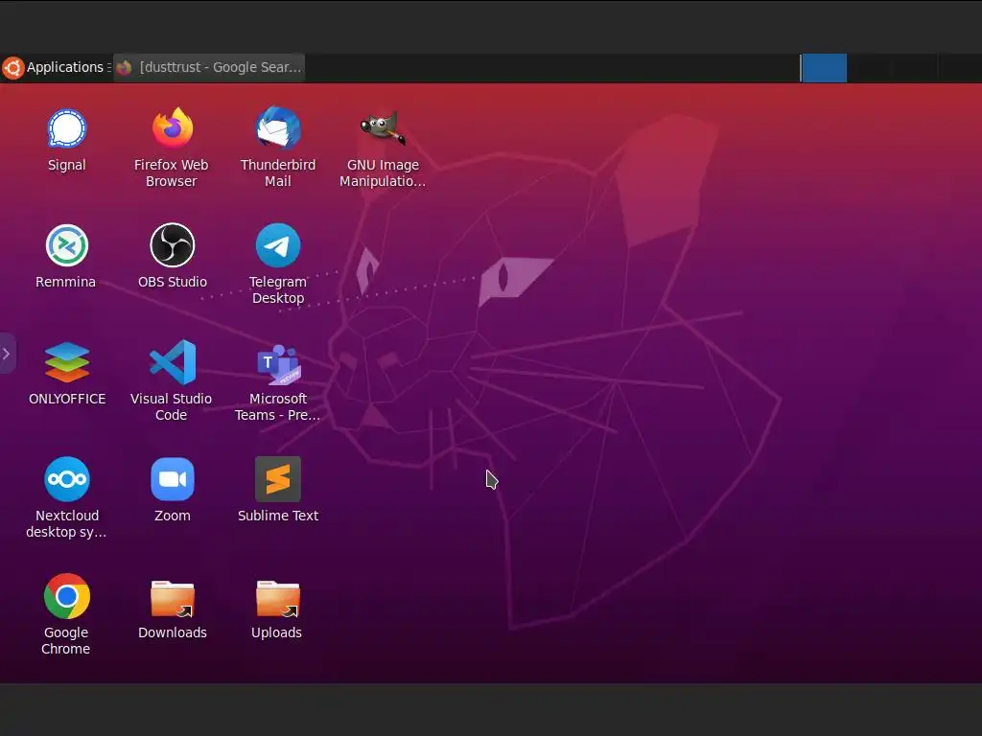Launch GNU Image Manipulation Program icon
982x736 pixels.
383,129
